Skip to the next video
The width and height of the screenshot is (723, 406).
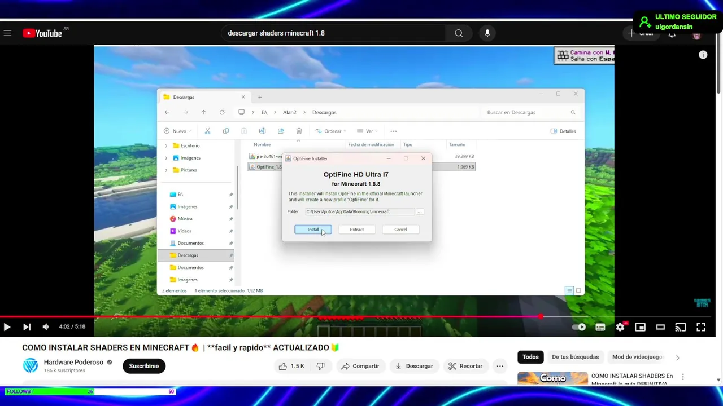point(27,326)
